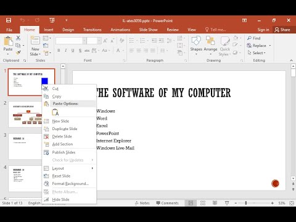
Task: Click Sign in link
Action: [x=263, y=30]
